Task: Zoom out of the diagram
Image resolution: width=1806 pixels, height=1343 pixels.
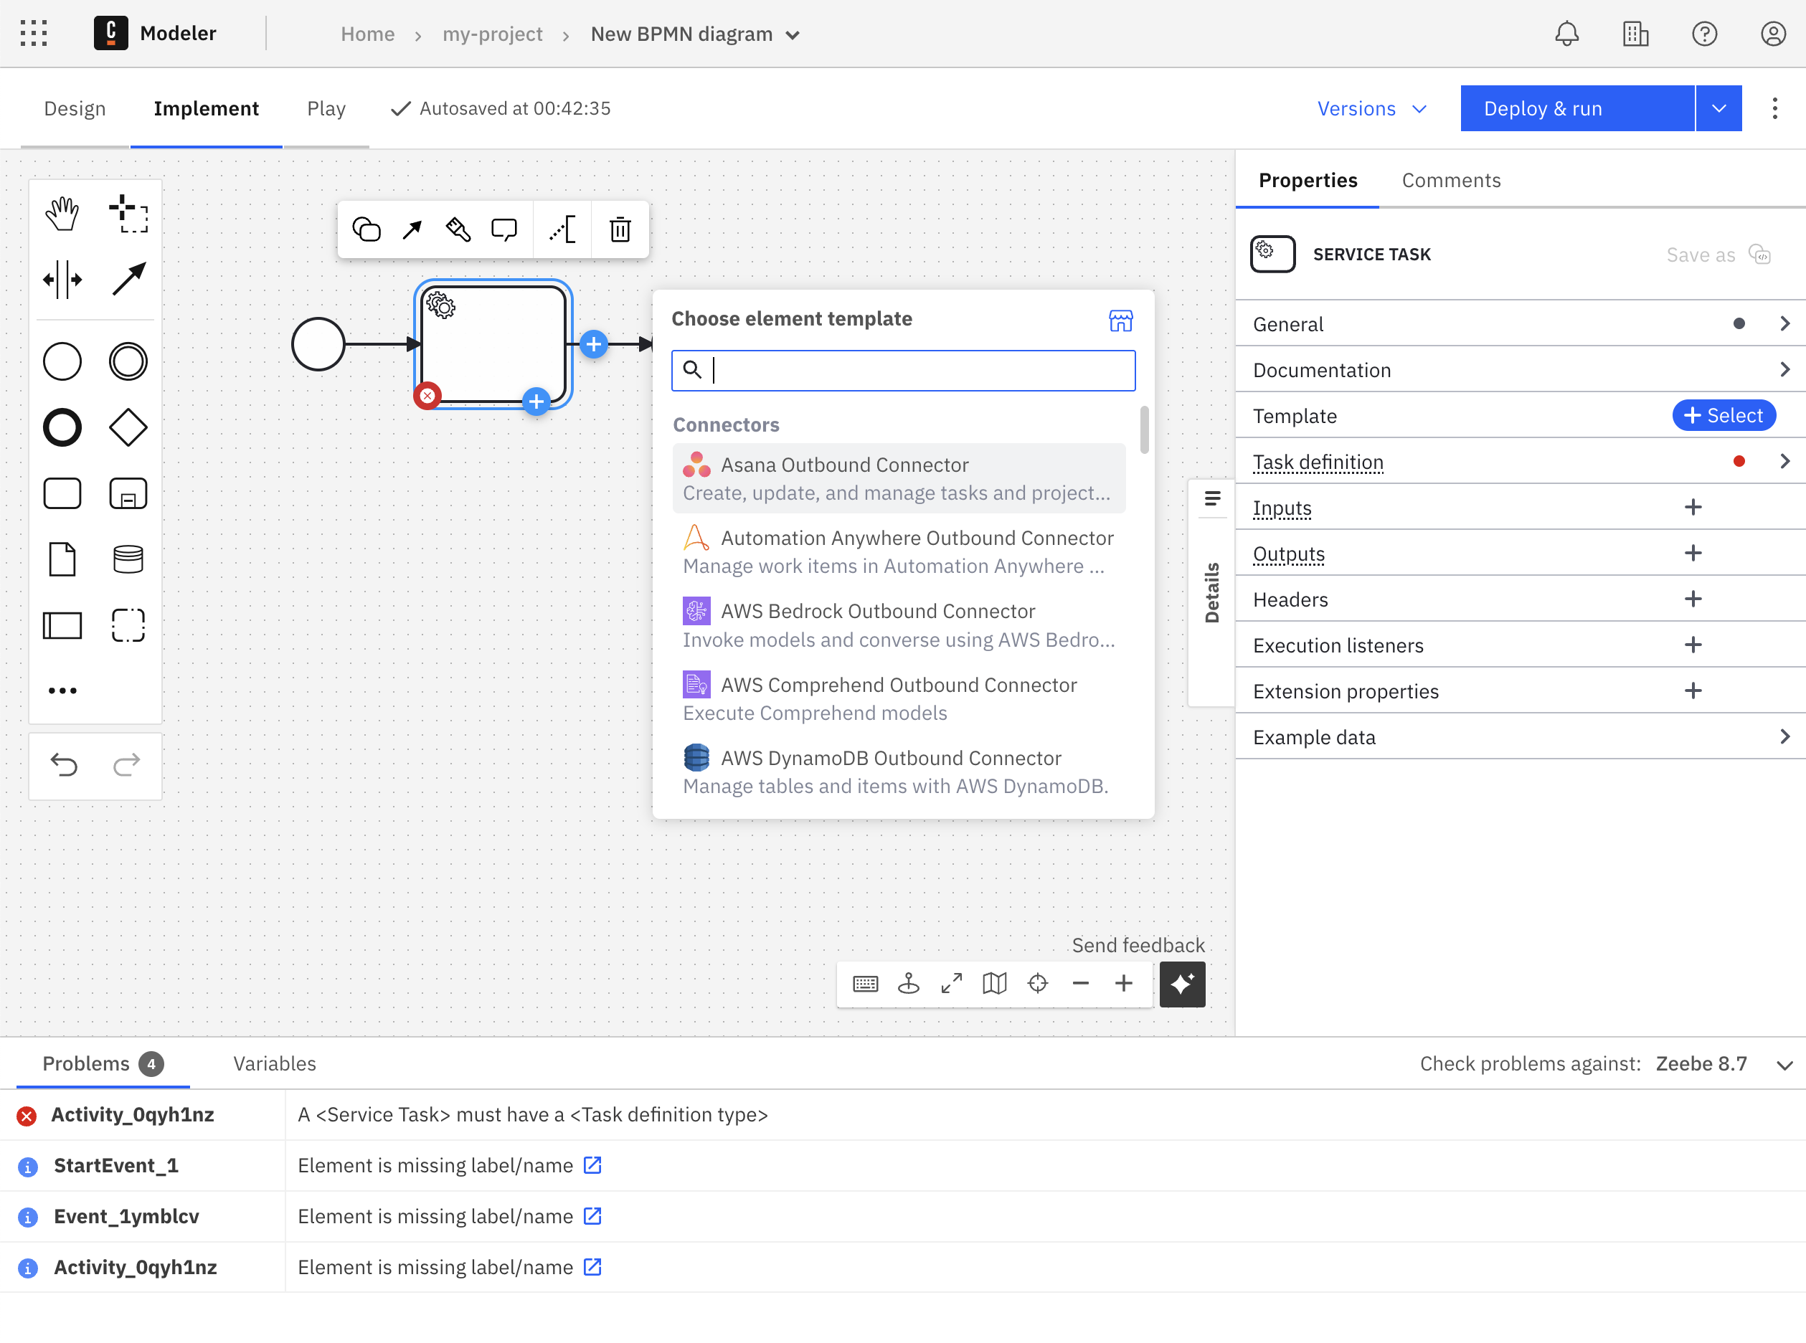Action: 1080,984
